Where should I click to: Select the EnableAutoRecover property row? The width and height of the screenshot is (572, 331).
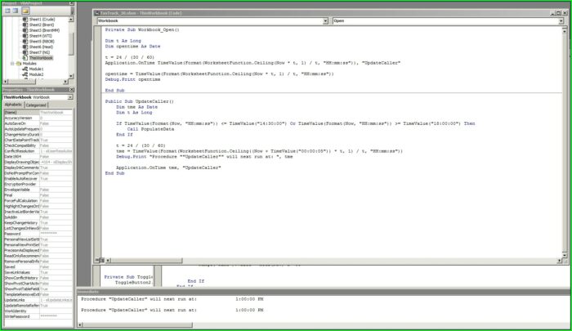click(38, 179)
